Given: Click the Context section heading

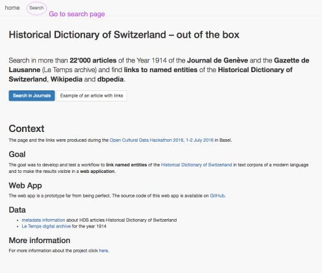Looking at the screenshot, I should tap(27, 129).
